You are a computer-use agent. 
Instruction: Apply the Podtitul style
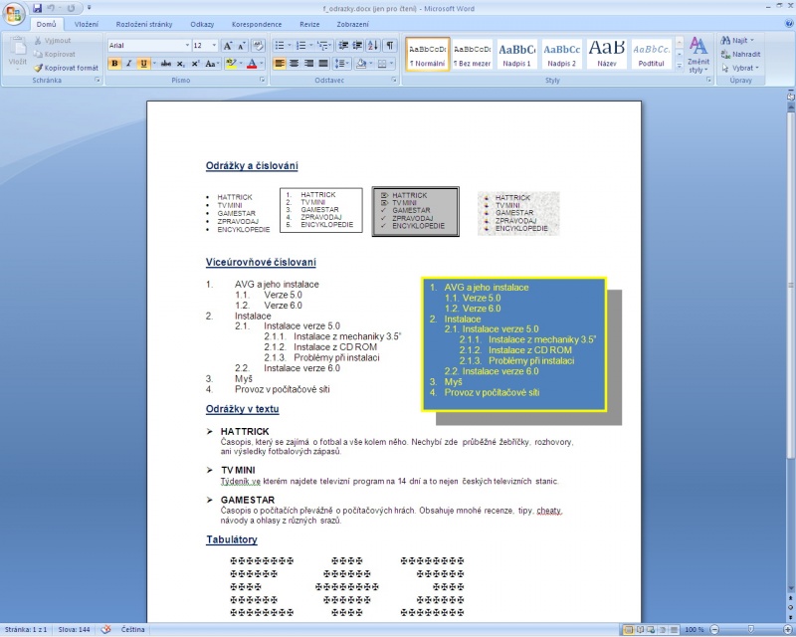(x=651, y=54)
